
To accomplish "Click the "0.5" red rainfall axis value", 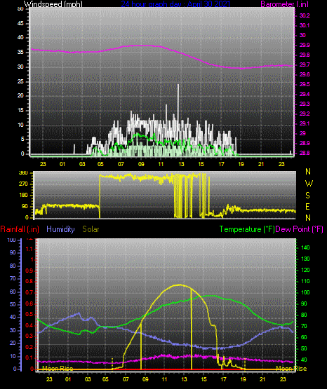I will point(29,314).
